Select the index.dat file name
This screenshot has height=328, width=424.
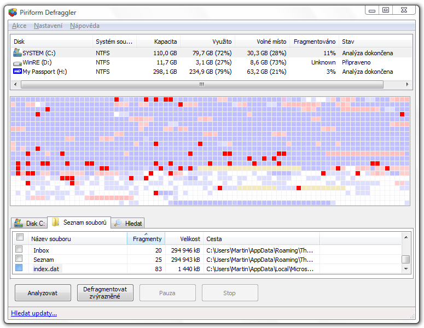point(47,269)
